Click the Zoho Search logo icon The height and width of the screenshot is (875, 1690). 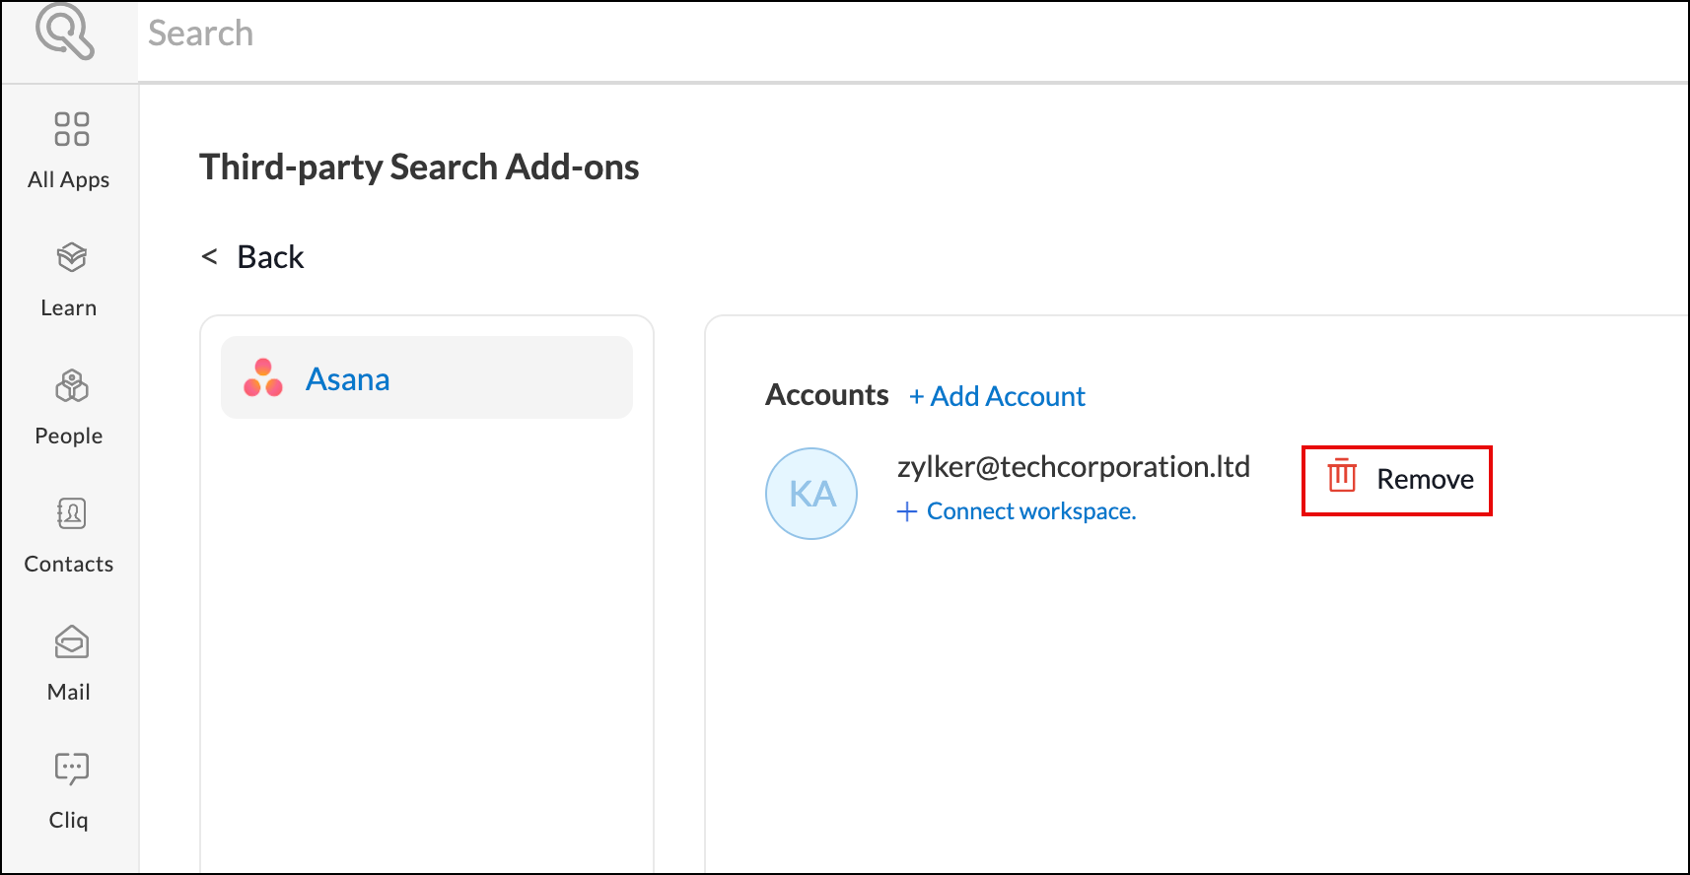65,32
